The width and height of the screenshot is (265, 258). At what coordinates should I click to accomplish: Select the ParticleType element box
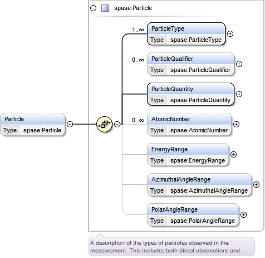186,34
